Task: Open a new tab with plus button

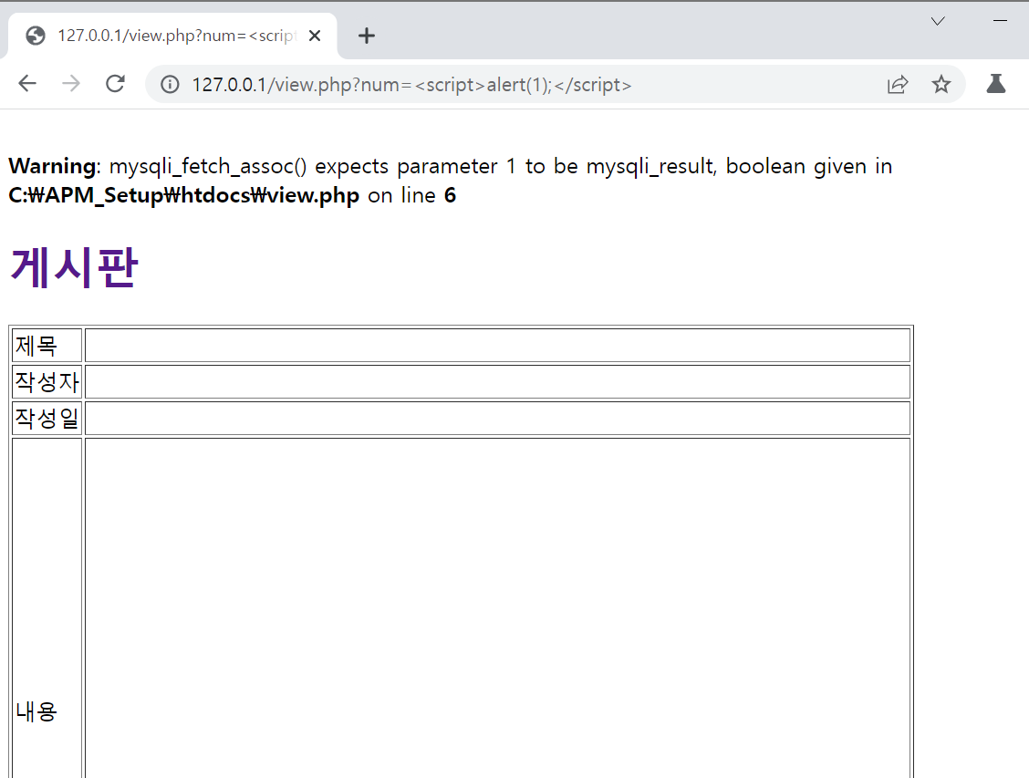Action: [x=367, y=36]
